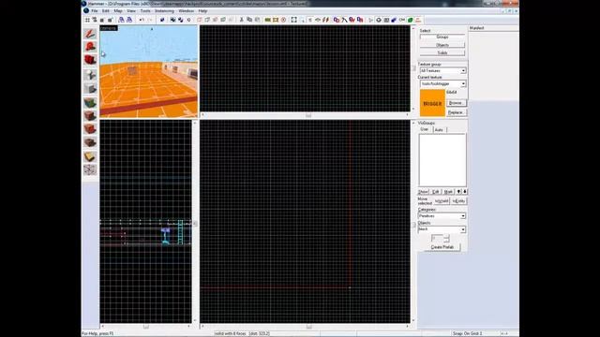This screenshot has width=600, height=337.
Task: Select the Camera tool in left palette
Action: coord(90,60)
